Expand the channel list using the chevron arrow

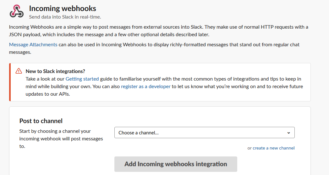click(288, 133)
